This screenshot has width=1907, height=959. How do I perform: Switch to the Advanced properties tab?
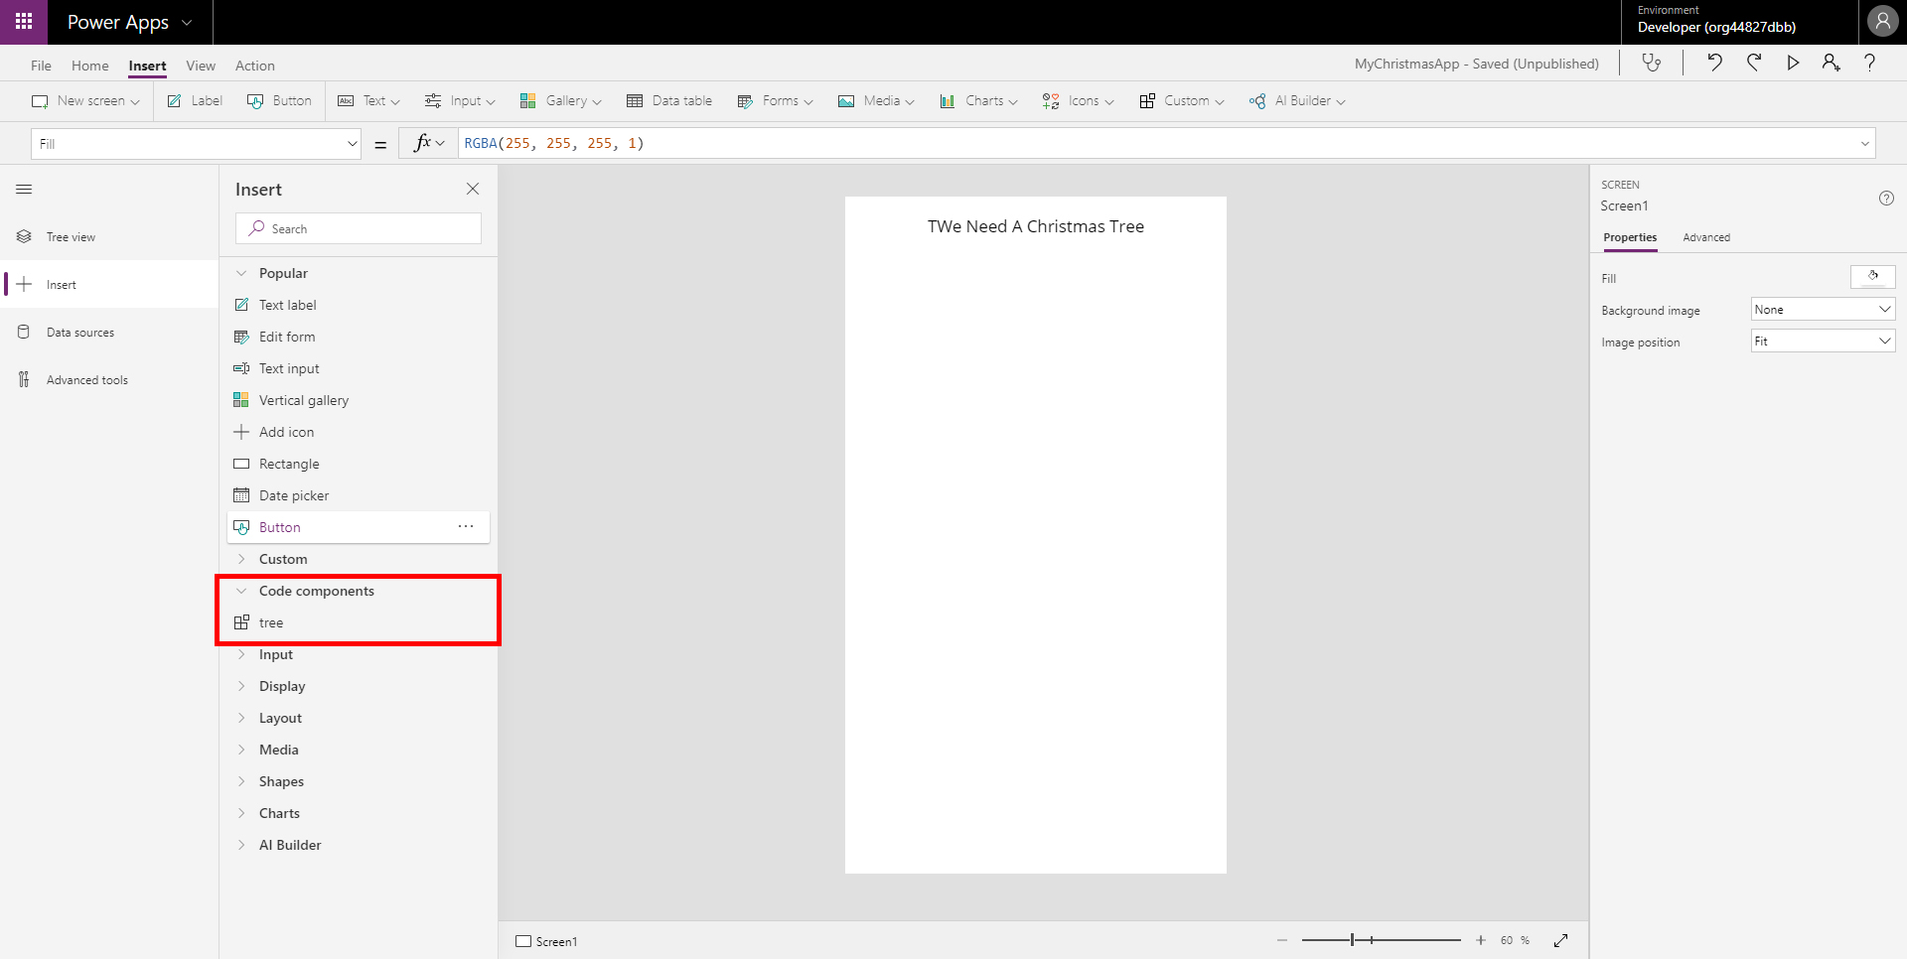pos(1705,237)
